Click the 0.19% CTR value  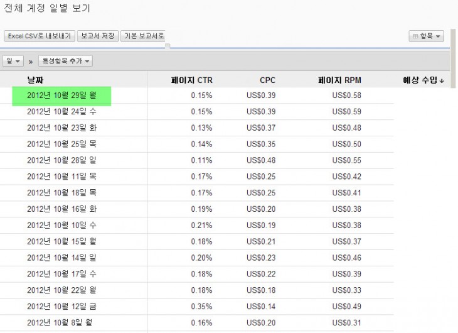point(201,209)
